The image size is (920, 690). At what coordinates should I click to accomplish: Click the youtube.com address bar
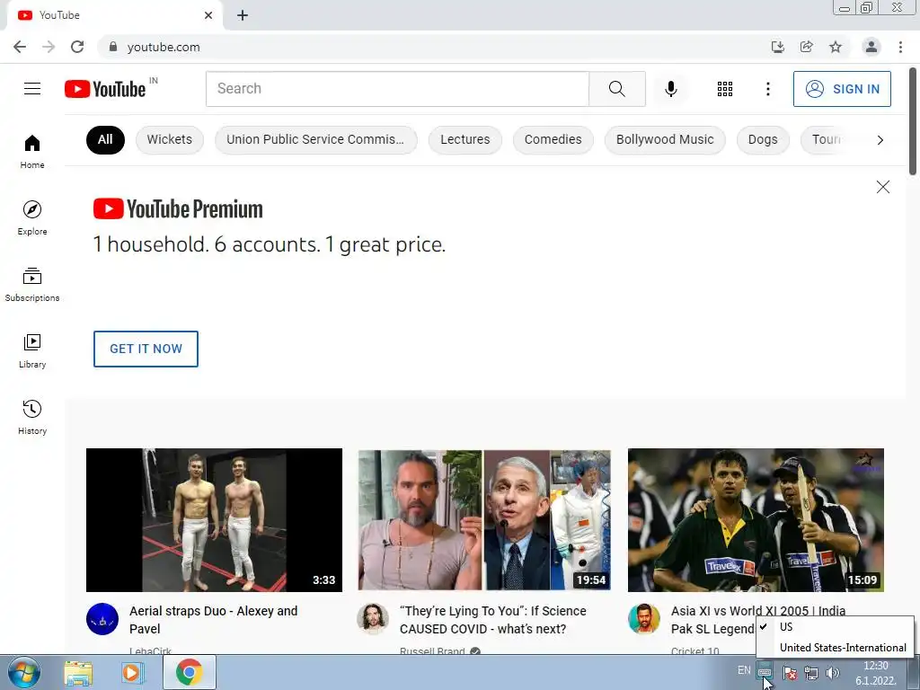(434, 47)
